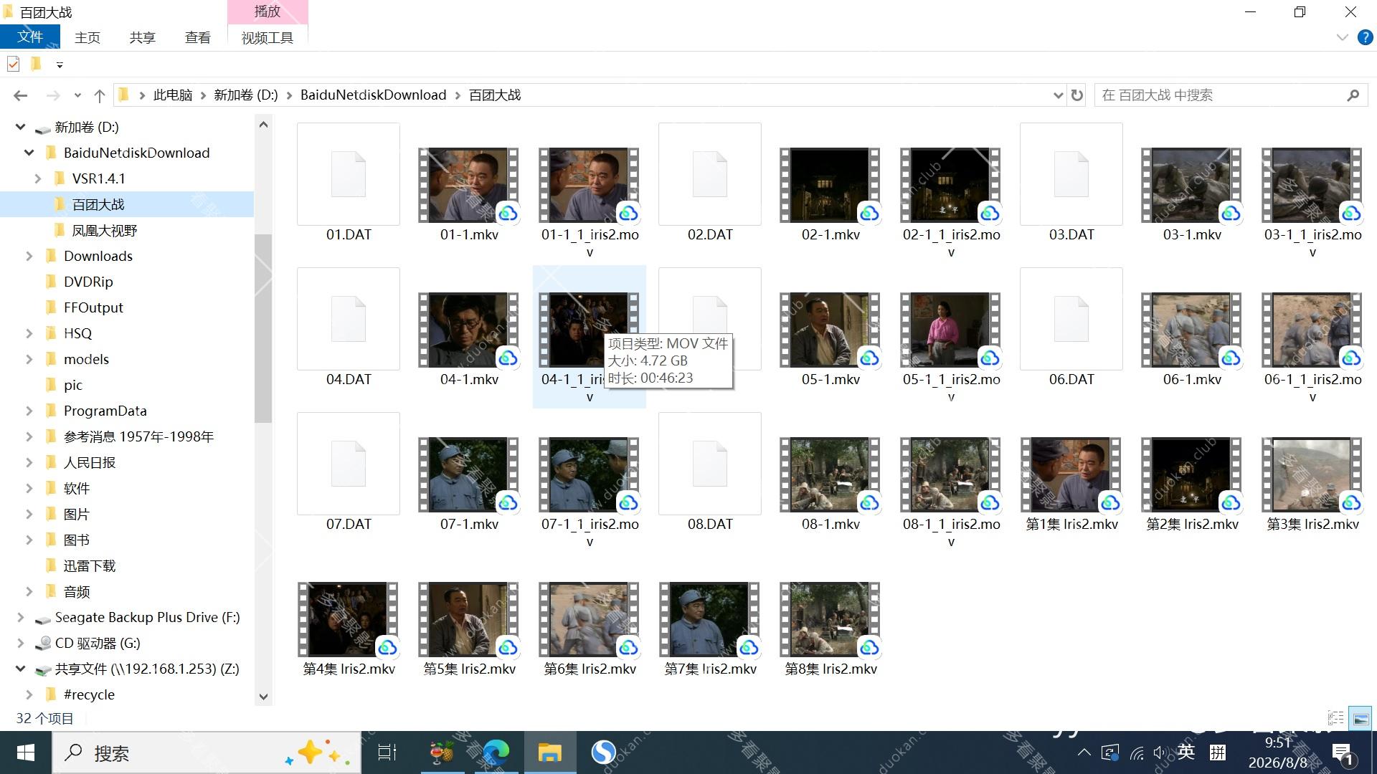The width and height of the screenshot is (1377, 774).
Task: Open the Sogou browser taskbar icon
Action: click(x=604, y=752)
